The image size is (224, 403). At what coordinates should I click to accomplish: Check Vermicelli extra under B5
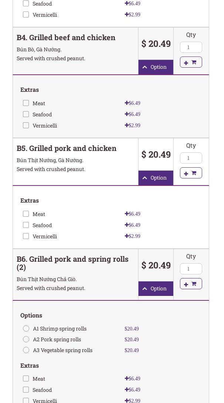pos(26,236)
